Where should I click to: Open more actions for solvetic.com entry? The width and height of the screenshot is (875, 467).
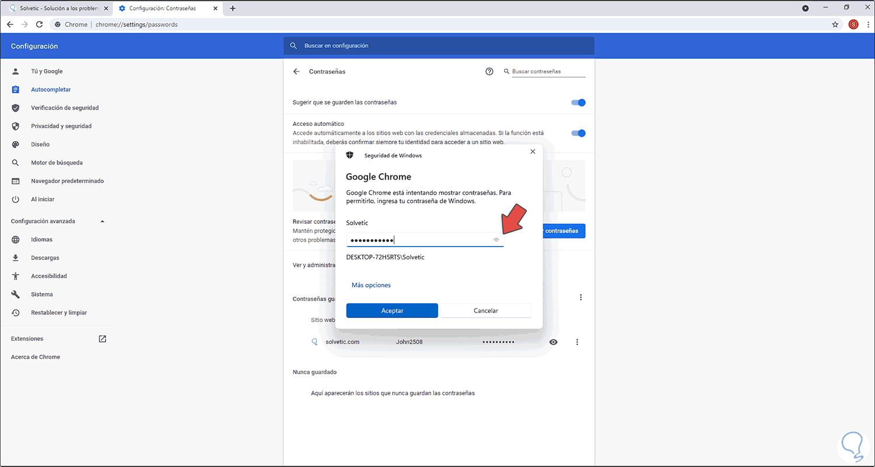coord(577,342)
